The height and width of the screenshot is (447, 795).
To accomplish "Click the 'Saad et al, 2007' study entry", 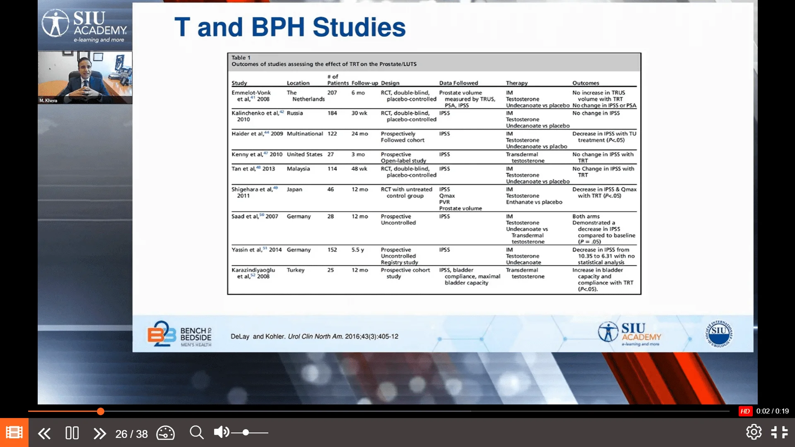I will click(255, 216).
